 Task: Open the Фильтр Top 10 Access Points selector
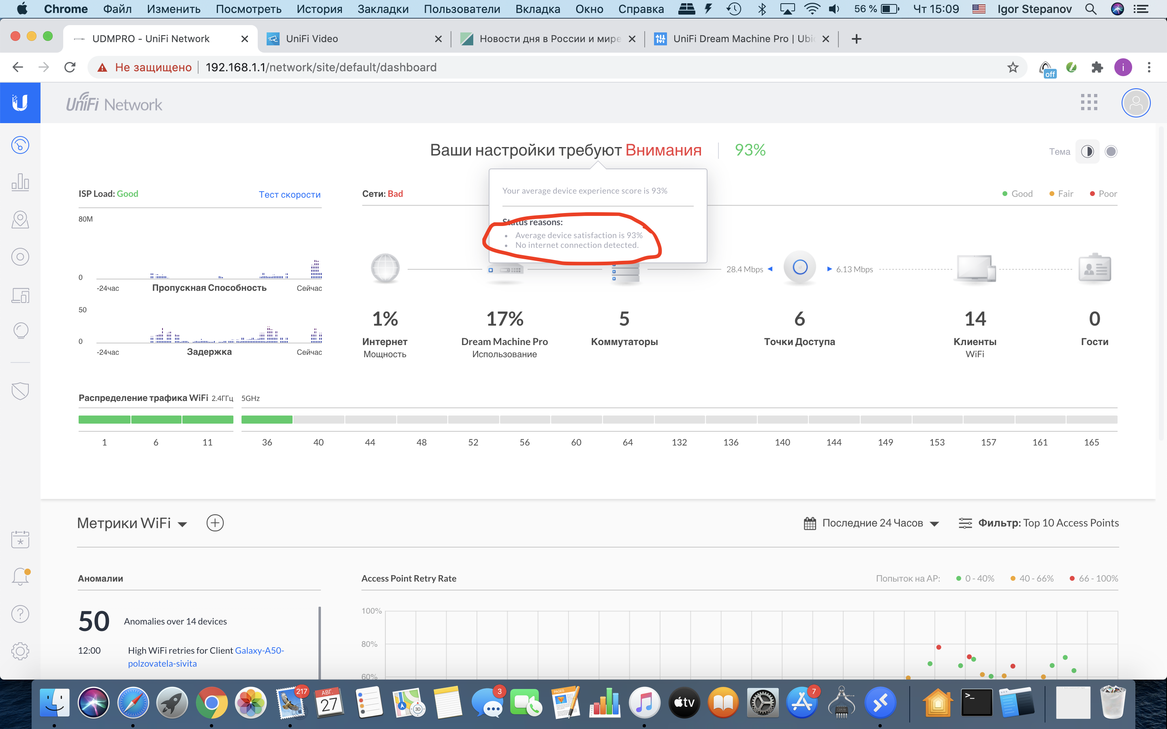click(x=1039, y=523)
